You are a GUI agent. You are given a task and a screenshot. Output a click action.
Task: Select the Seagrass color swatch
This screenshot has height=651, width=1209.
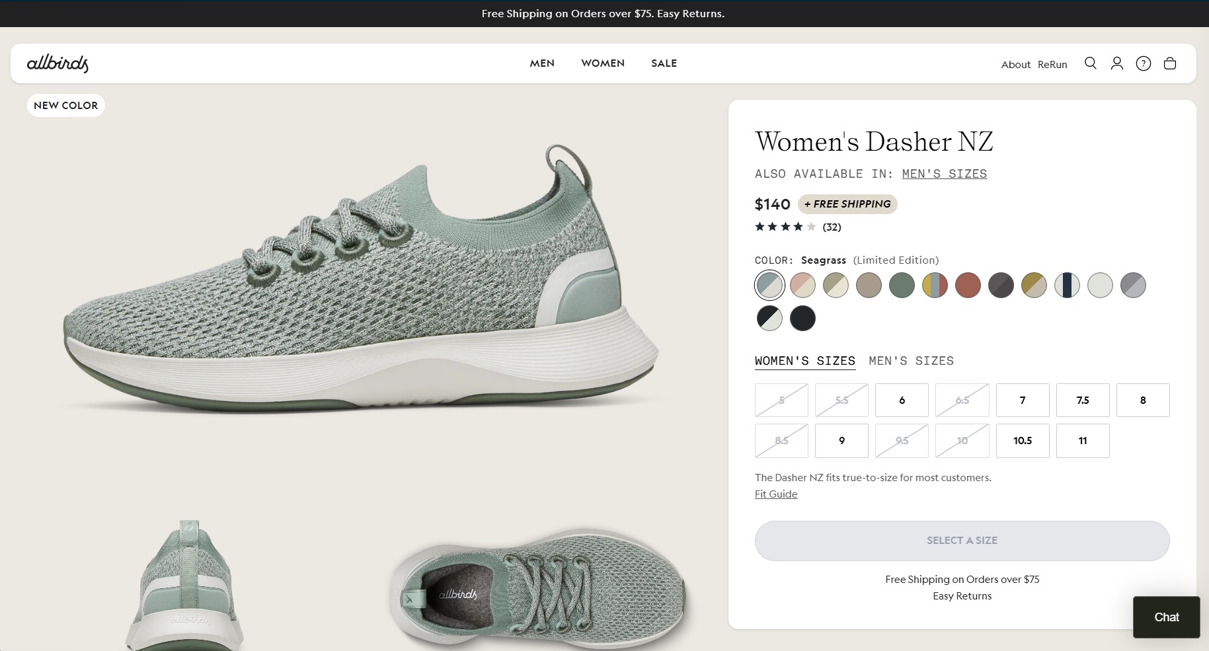point(769,286)
